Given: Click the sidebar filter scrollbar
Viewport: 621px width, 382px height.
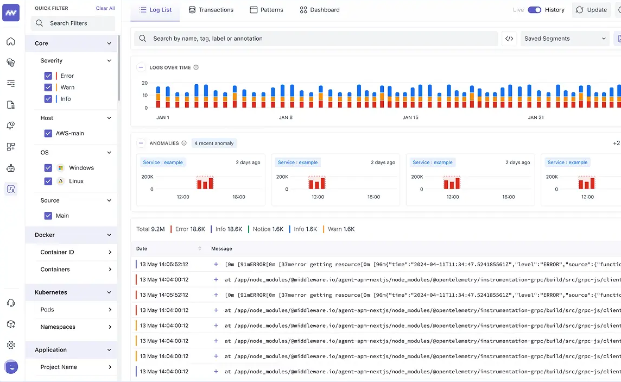Looking at the screenshot, I should tap(118, 67).
